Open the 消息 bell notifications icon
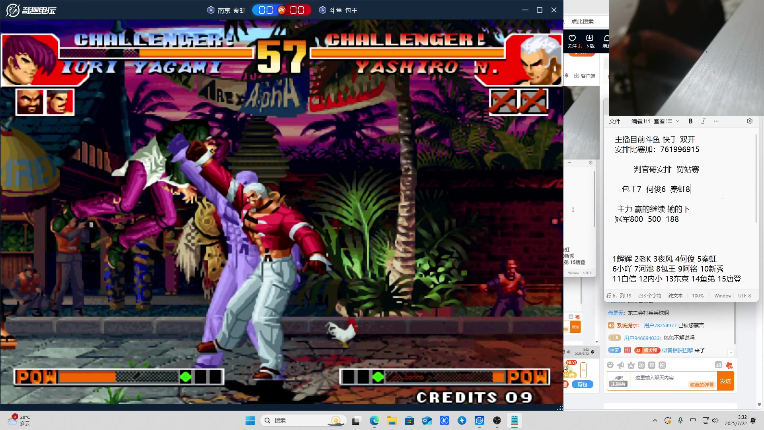The image size is (764, 430). click(x=606, y=41)
